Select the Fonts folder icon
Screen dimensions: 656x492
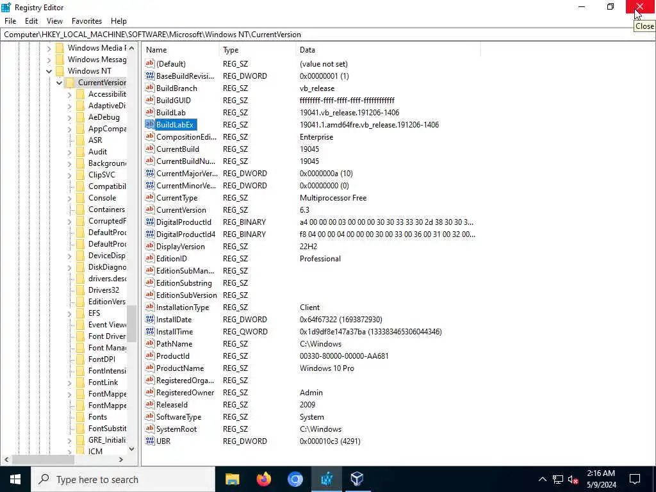point(80,416)
